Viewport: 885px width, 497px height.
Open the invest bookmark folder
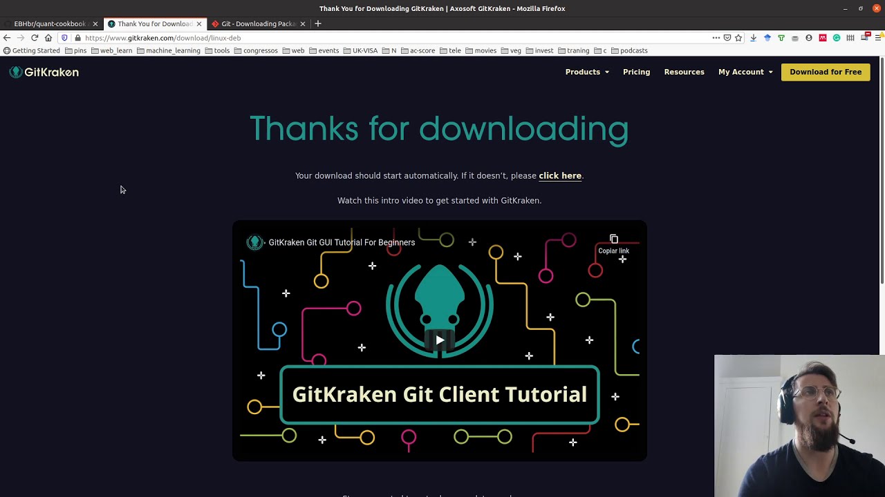tap(540, 50)
